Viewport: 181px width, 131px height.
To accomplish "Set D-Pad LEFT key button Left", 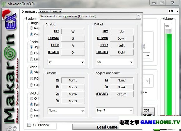I will [122, 45].
